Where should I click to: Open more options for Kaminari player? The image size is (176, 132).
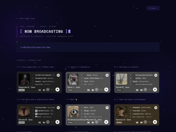point(150,122)
